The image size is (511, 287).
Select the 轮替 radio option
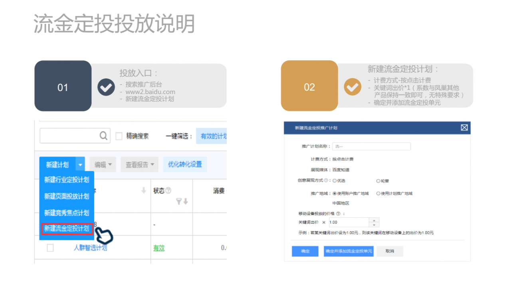(378, 181)
